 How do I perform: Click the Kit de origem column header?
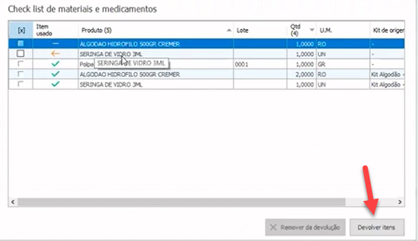(x=388, y=30)
